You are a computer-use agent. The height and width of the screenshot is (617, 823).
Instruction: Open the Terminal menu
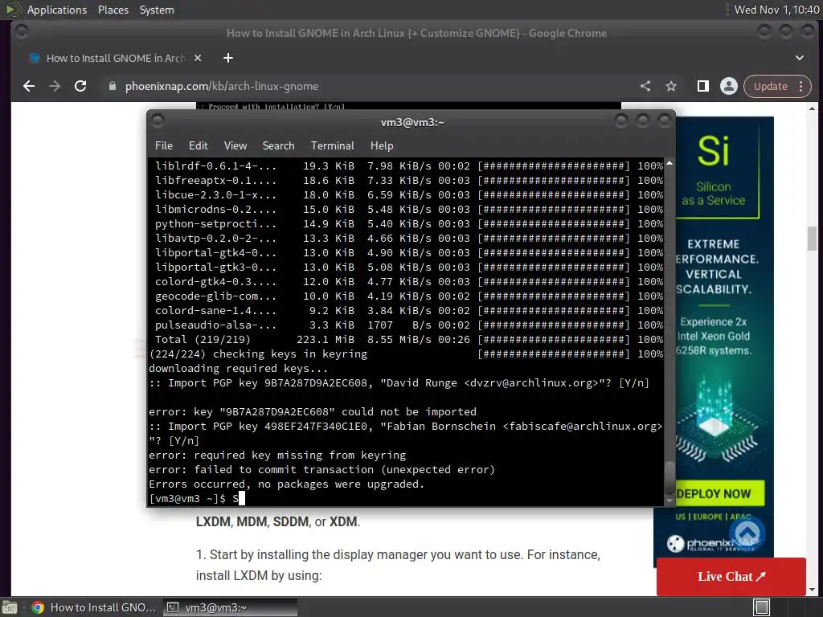332,145
